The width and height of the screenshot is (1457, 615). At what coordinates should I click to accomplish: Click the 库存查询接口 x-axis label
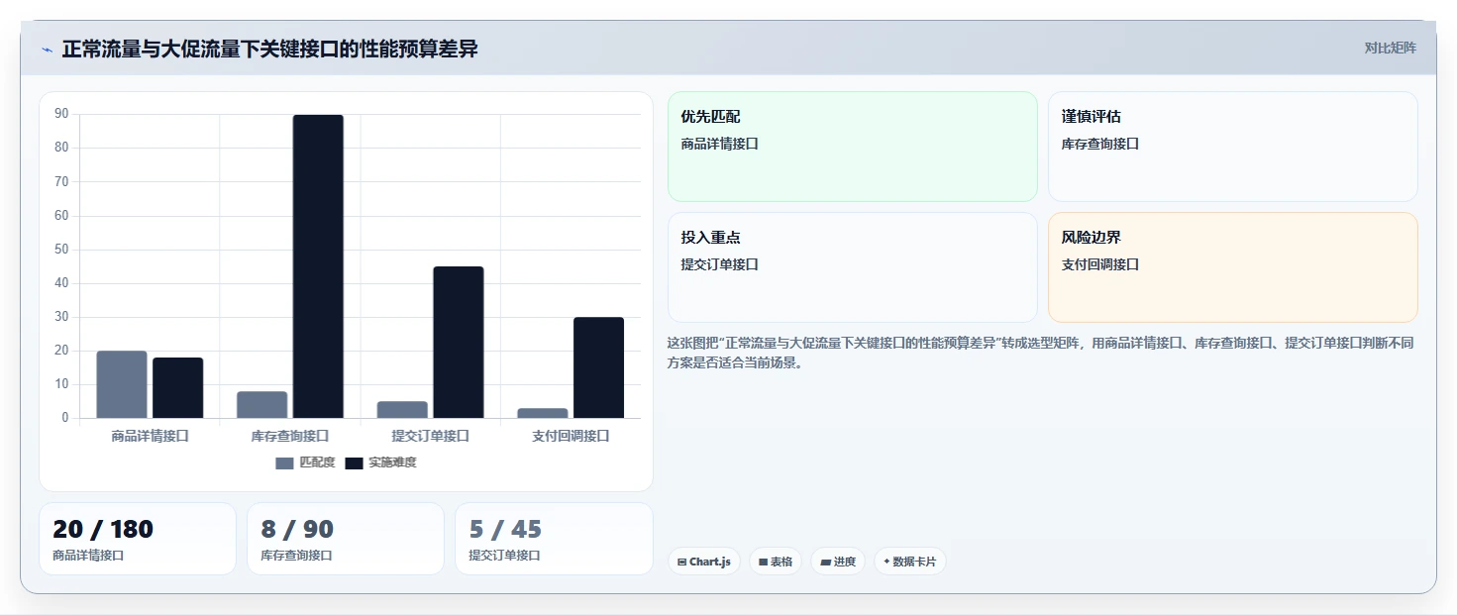(290, 436)
